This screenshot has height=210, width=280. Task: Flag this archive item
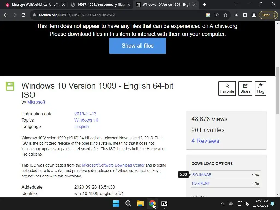point(260,89)
